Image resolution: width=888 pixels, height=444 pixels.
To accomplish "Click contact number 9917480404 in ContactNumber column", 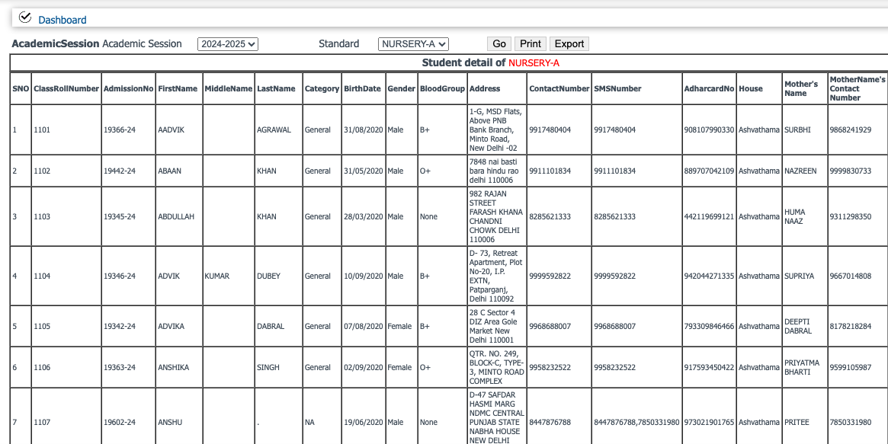I will pos(550,129).
